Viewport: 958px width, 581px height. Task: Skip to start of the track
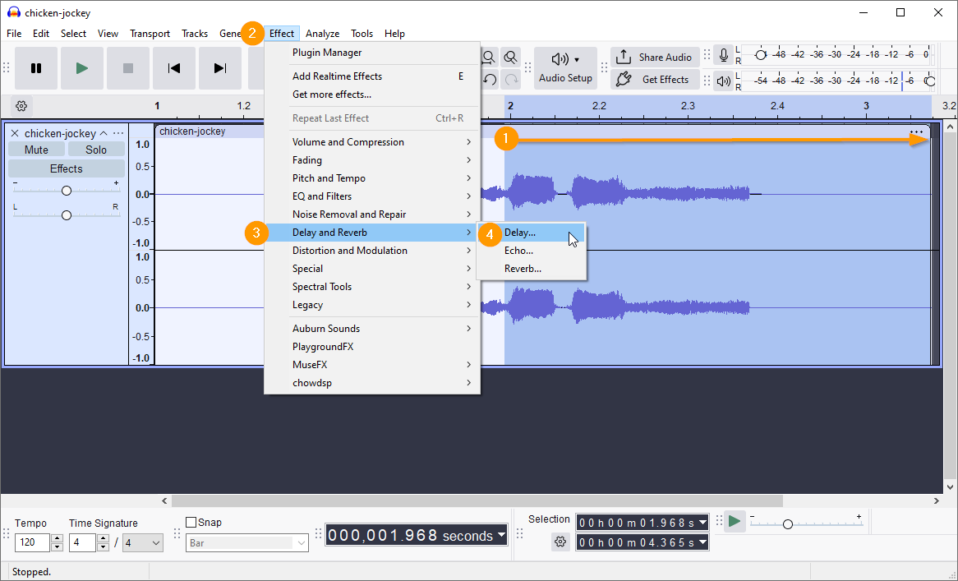(174, 68)
